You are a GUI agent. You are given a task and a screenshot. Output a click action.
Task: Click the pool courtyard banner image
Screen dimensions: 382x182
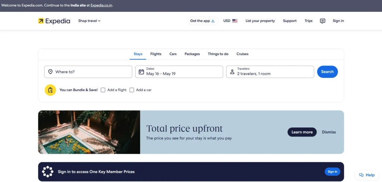click(x=89, y=132)
